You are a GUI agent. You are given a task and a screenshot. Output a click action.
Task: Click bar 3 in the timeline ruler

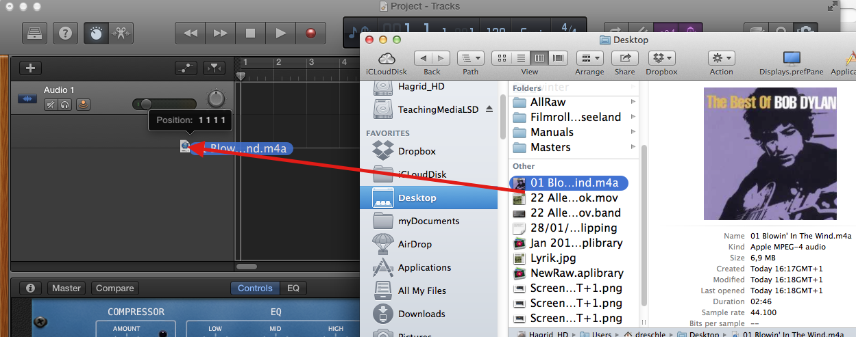(310, 63)
